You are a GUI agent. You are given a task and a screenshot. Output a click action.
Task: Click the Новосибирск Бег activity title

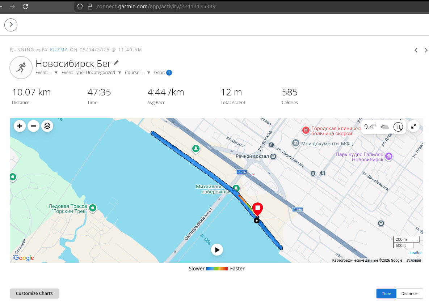point(73,64)
